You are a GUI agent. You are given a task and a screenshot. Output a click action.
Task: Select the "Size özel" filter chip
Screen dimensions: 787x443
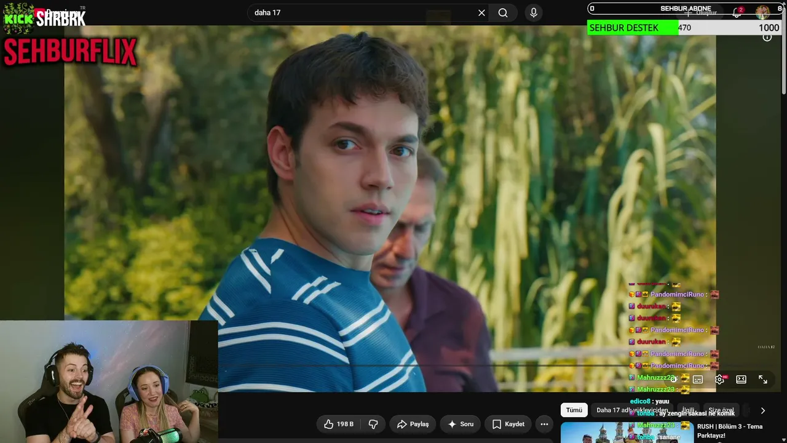(x=721, y=410)
